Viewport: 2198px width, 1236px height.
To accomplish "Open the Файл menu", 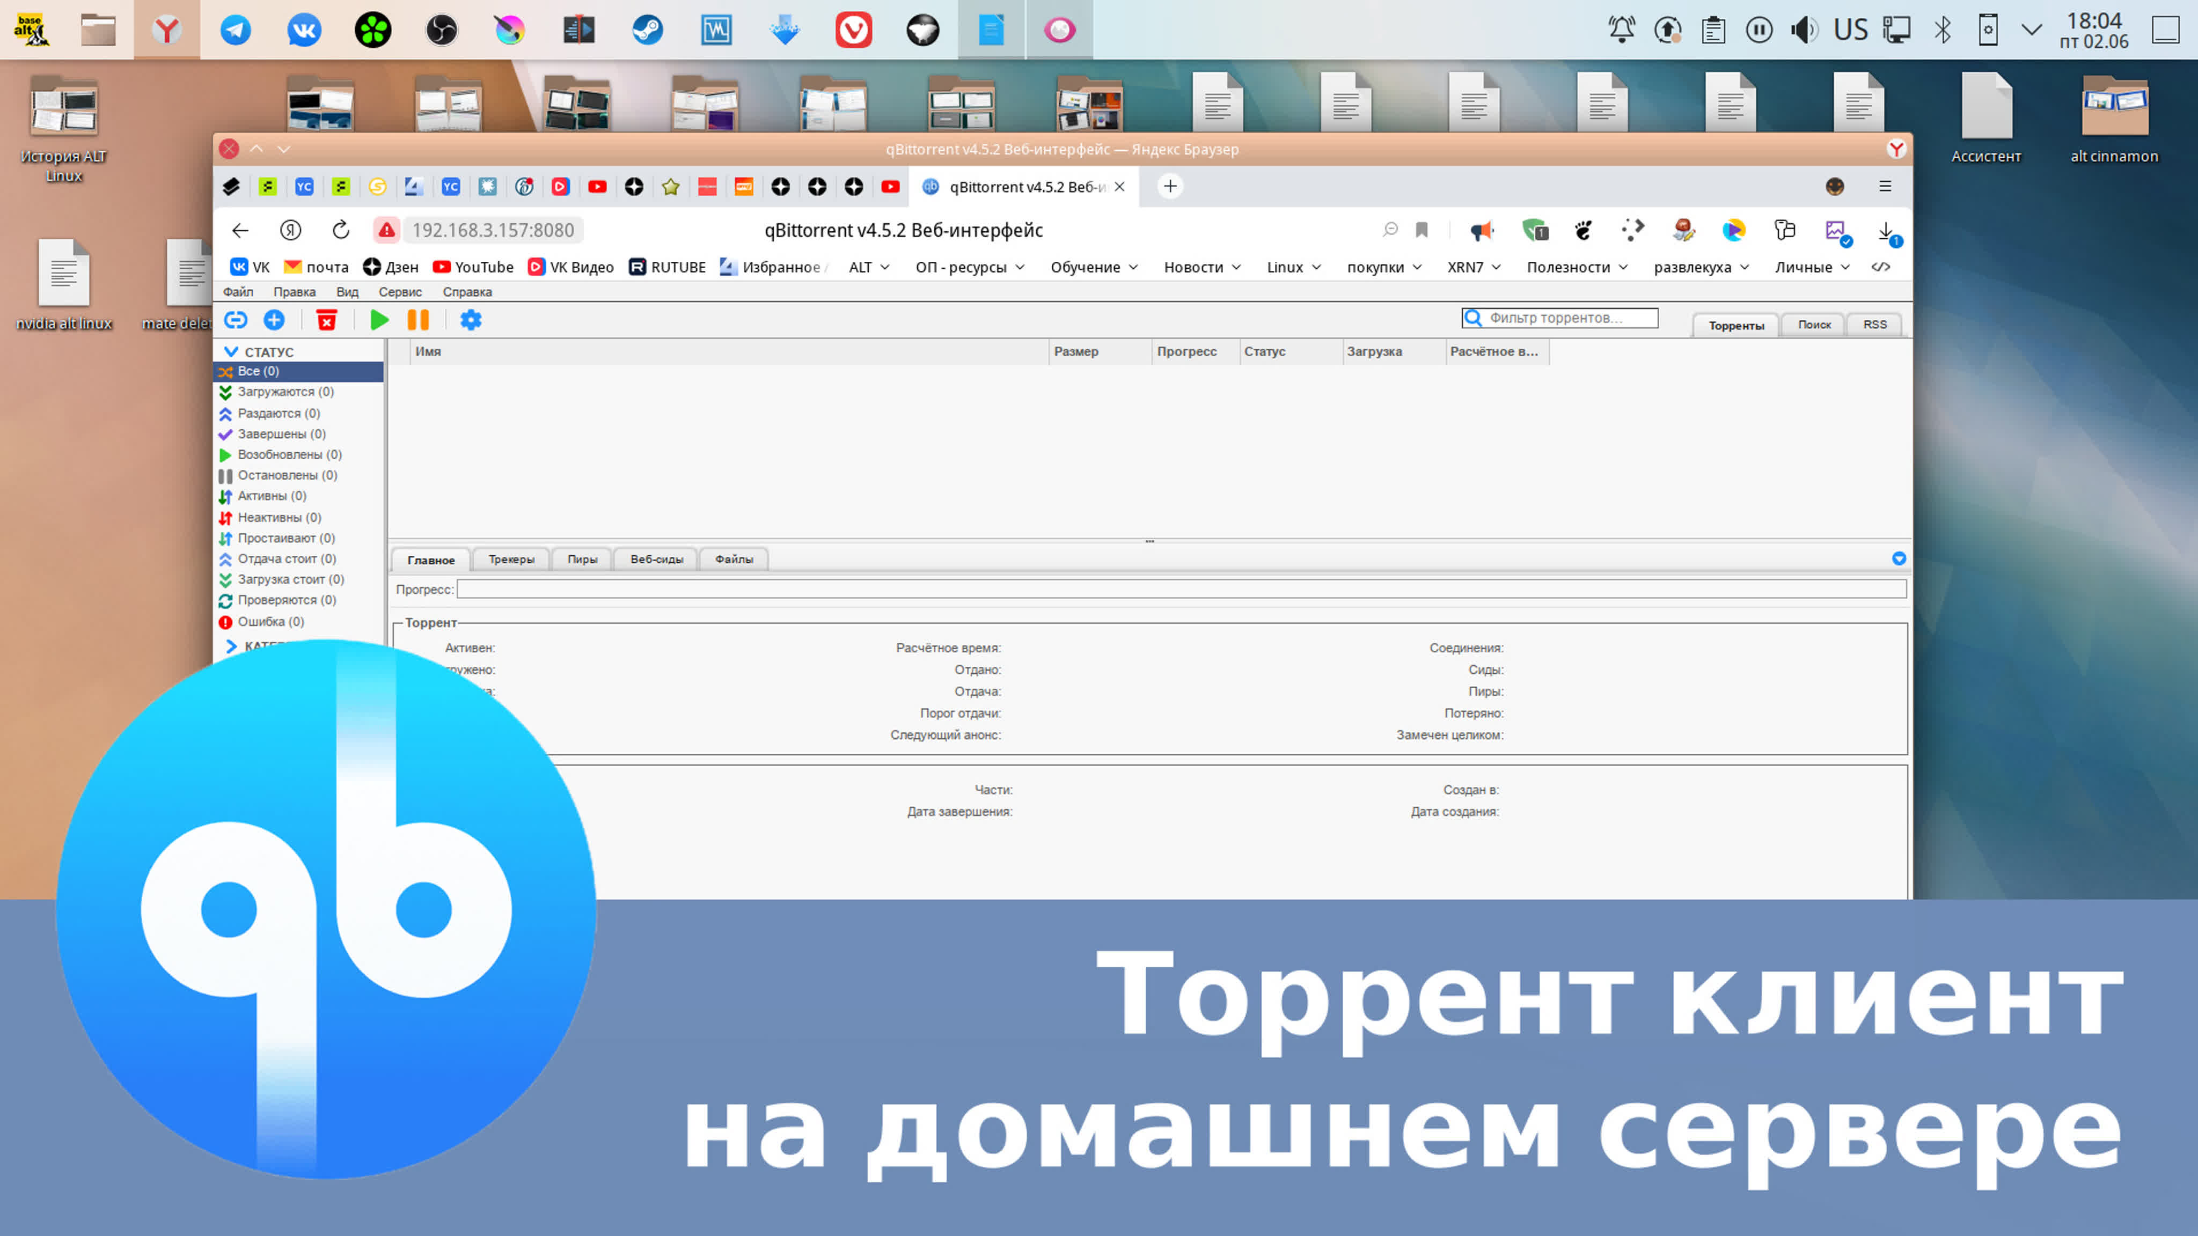I will 238,292.
